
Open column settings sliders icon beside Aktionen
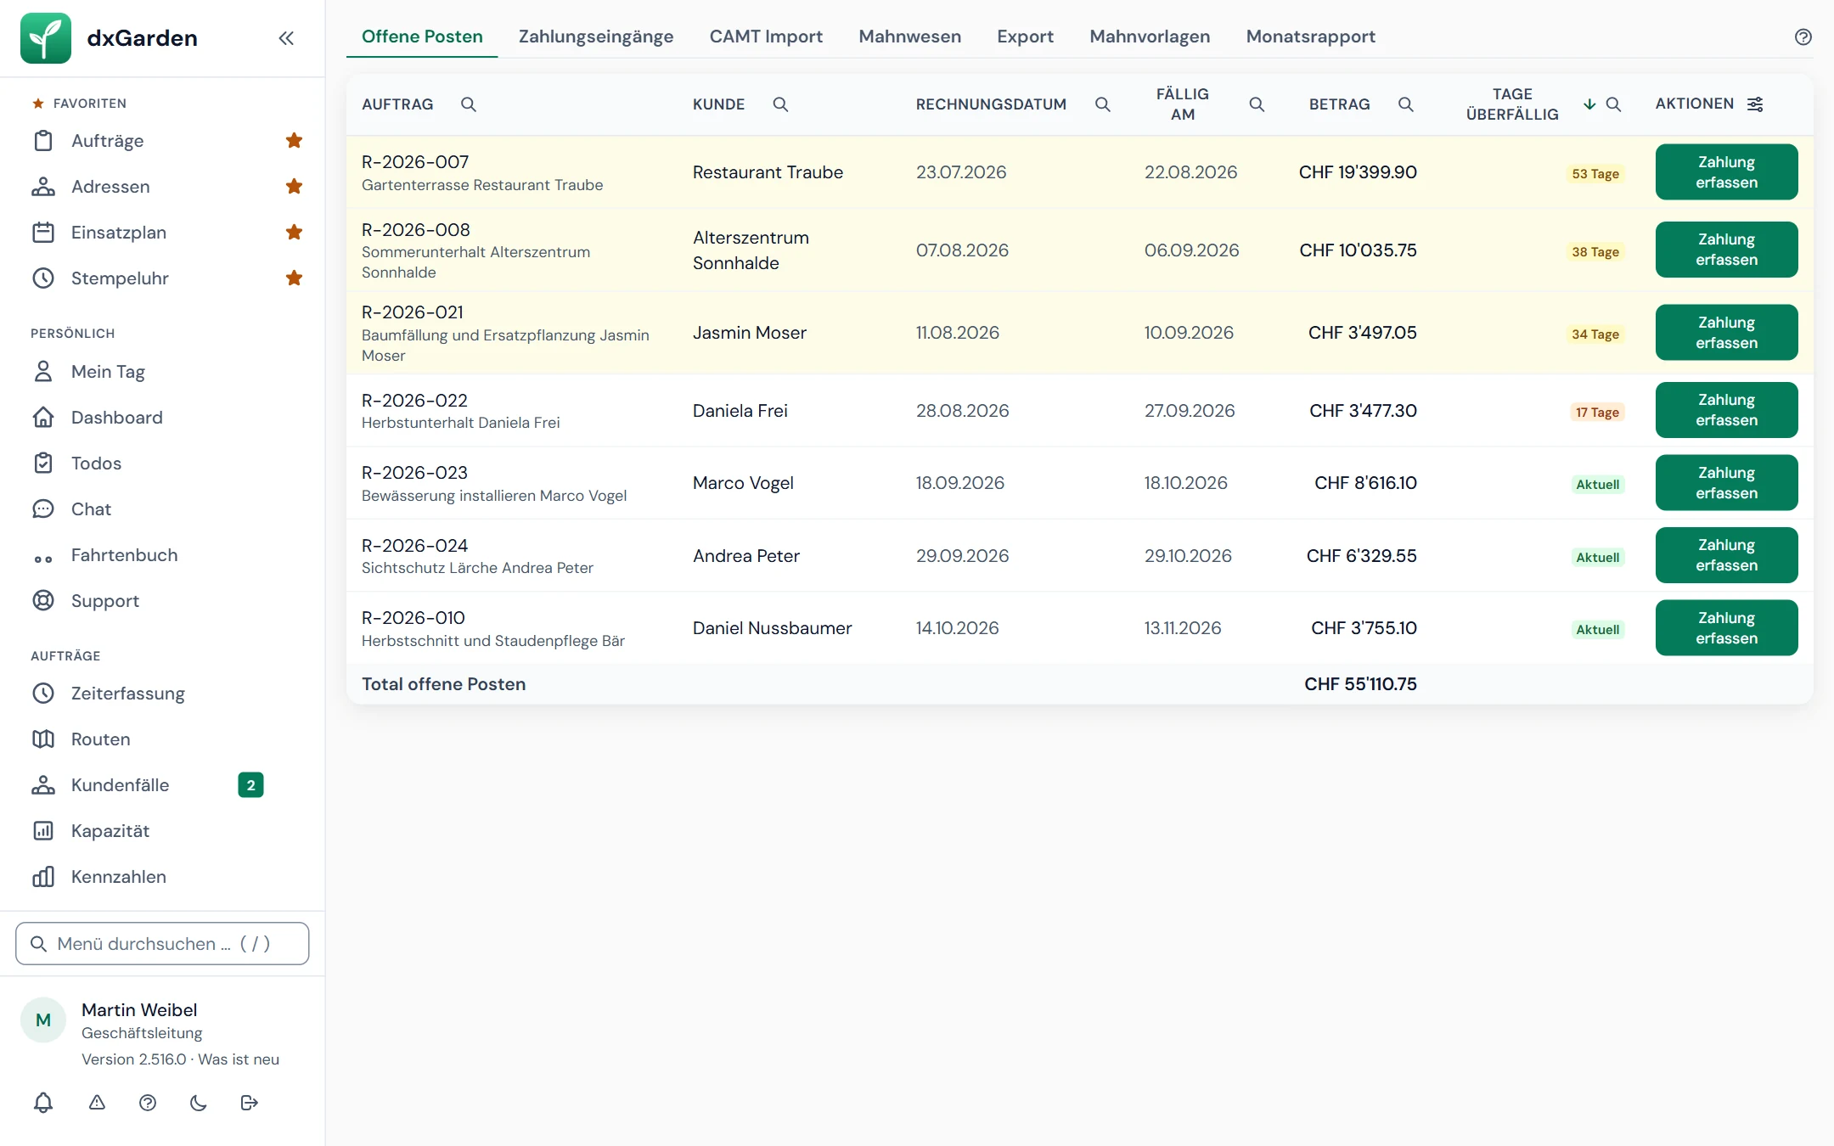coord(1755,104)
